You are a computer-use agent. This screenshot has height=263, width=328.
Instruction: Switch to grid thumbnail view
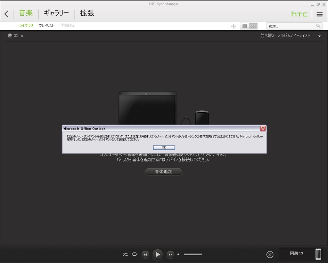point(253,26)
